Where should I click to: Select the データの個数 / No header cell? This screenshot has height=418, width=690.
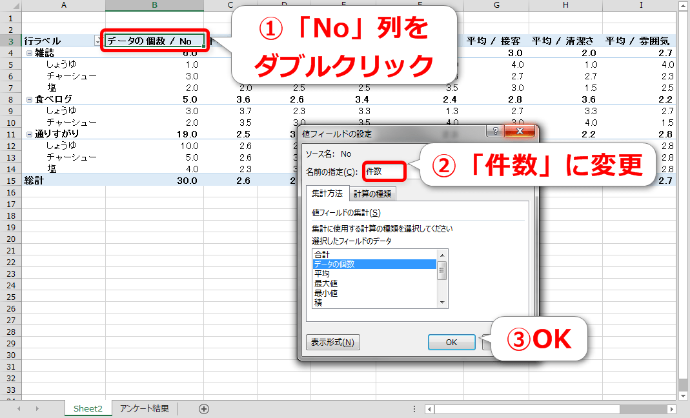coord(154,41)
